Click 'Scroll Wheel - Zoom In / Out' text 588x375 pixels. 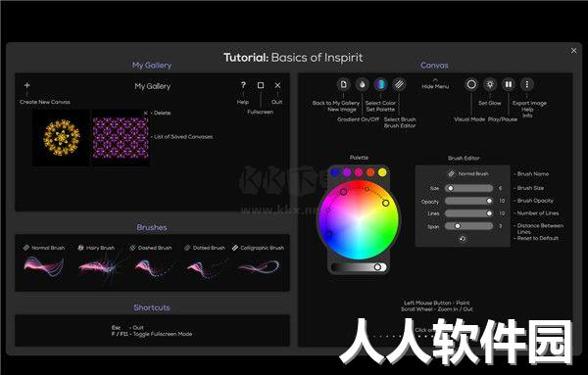437,309
